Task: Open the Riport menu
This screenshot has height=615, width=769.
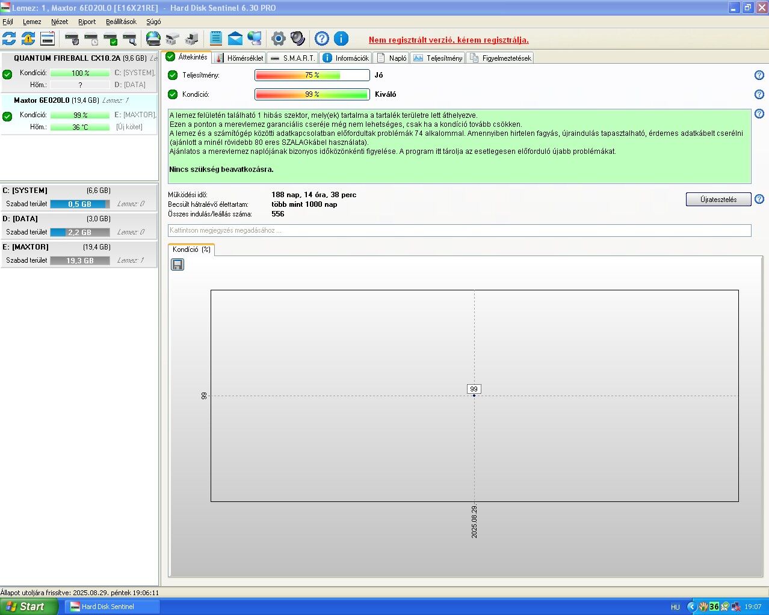Action: click(87, 22)
